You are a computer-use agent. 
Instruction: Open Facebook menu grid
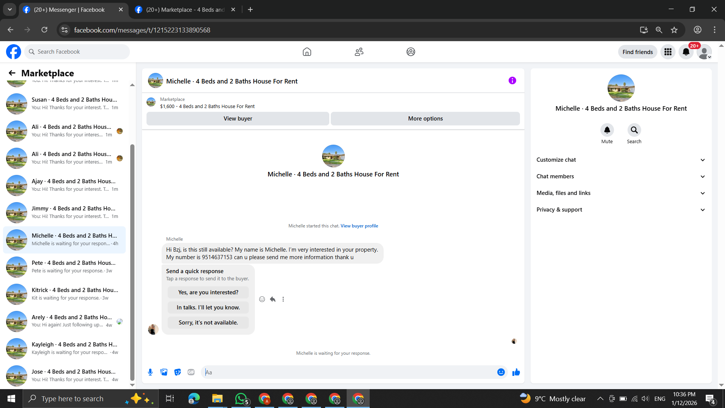[x=668, y=52]
